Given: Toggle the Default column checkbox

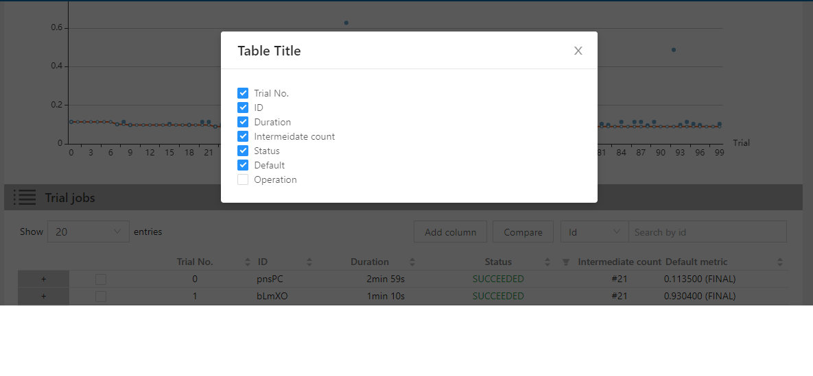Looking at the screenshot, I should click(243, 165).
